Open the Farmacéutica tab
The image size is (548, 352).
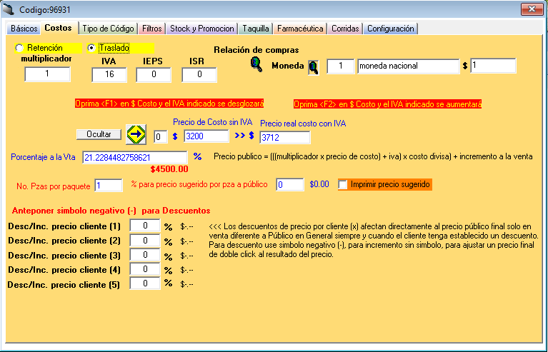tap(299, 29)
